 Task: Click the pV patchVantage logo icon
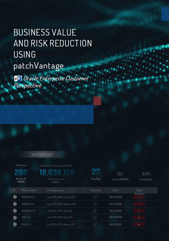[18, 78]
